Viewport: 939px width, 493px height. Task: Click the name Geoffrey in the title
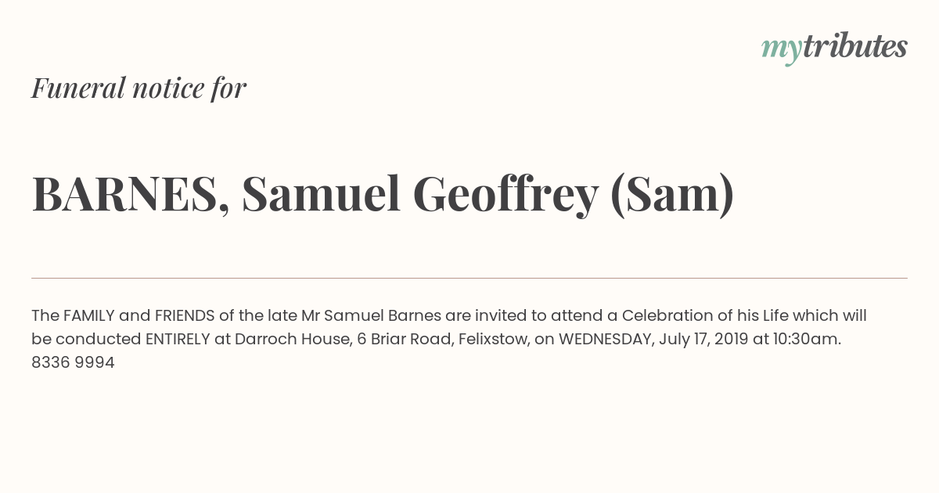click(x=505, y=196)
